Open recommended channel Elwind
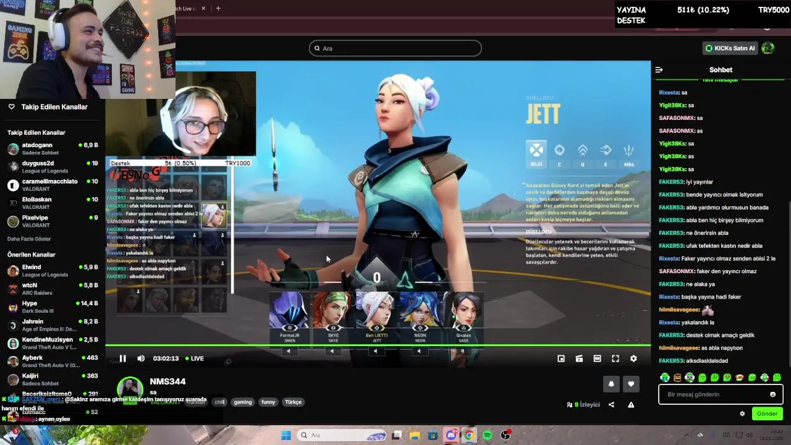This screenshot has height=445, width=791. pos(53,271)
